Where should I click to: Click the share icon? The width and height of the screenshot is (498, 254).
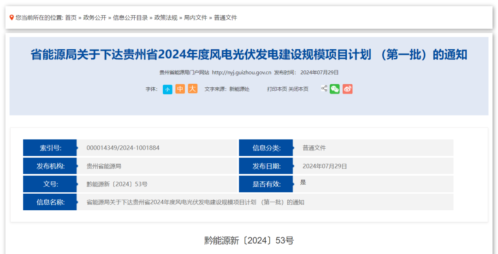coord(324,88)
